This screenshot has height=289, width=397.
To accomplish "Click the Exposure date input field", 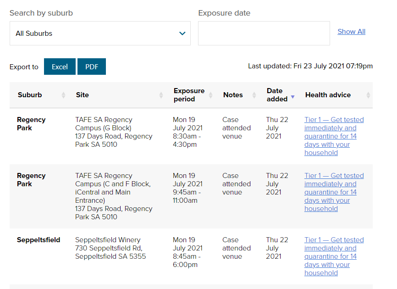I will coord(264,33).
